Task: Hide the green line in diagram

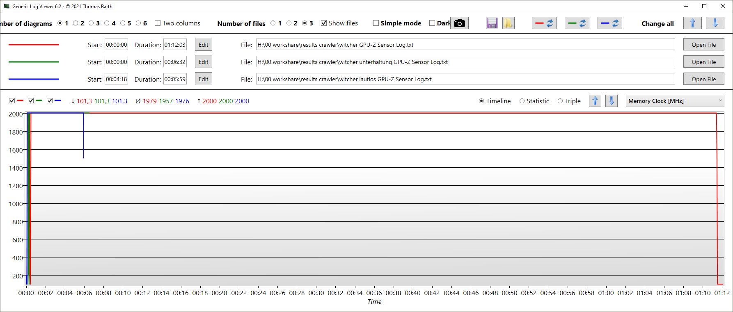Action: tap(31, 101)
